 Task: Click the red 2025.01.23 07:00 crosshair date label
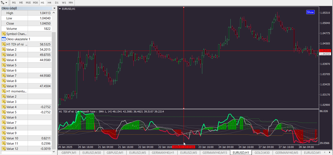point(184,147)
